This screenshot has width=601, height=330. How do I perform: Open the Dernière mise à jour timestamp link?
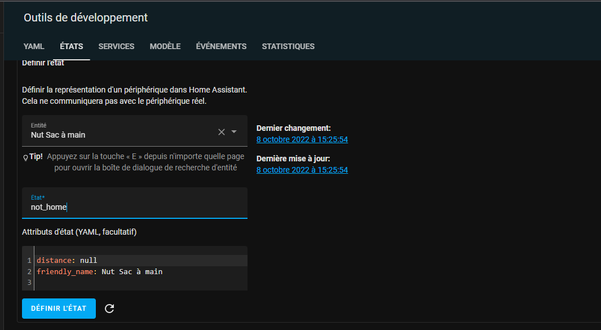[302, 170]
